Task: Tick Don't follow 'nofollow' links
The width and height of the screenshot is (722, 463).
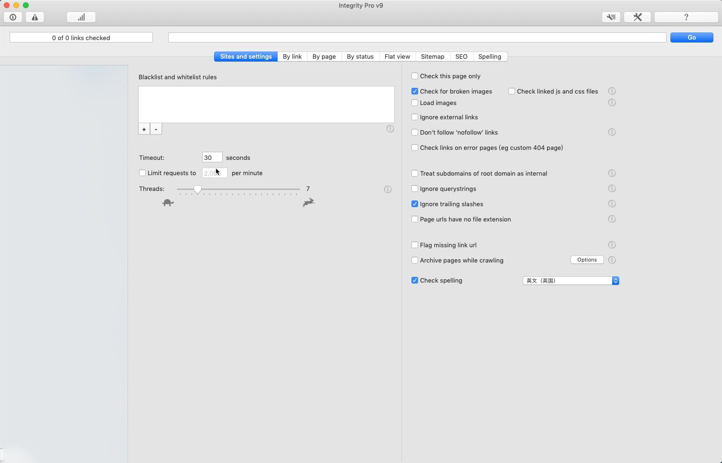Action: tap(415, 132)
